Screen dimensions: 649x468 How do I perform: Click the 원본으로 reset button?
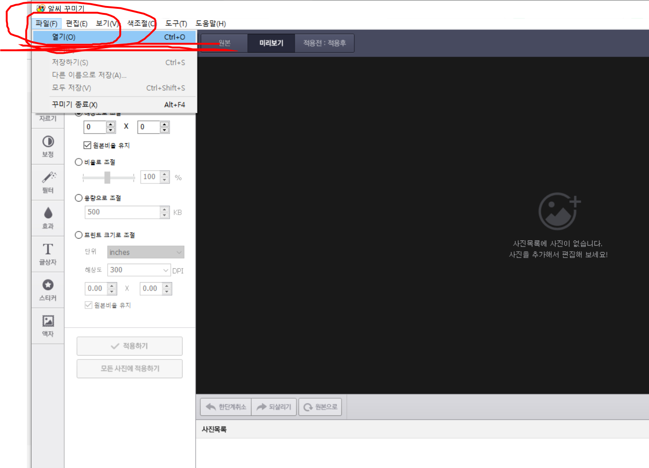[320, 407]
